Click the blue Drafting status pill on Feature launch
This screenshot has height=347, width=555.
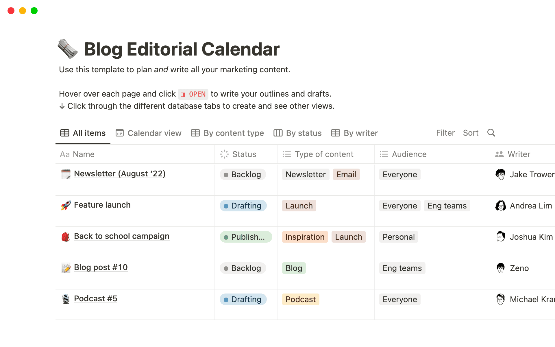(243, 206)
